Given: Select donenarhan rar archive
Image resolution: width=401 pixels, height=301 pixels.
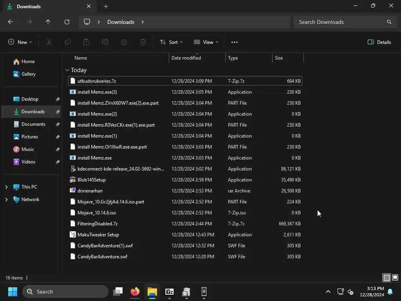Looking at the screenshot, I should click(185, 191).
